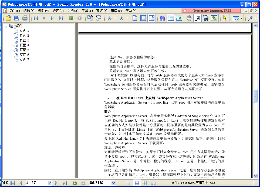
Task: Select Fit Width view icon
Action: (x=151, y=18)
